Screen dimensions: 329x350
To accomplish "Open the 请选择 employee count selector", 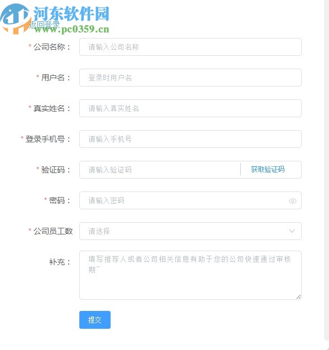I will (x=190, y=231).
